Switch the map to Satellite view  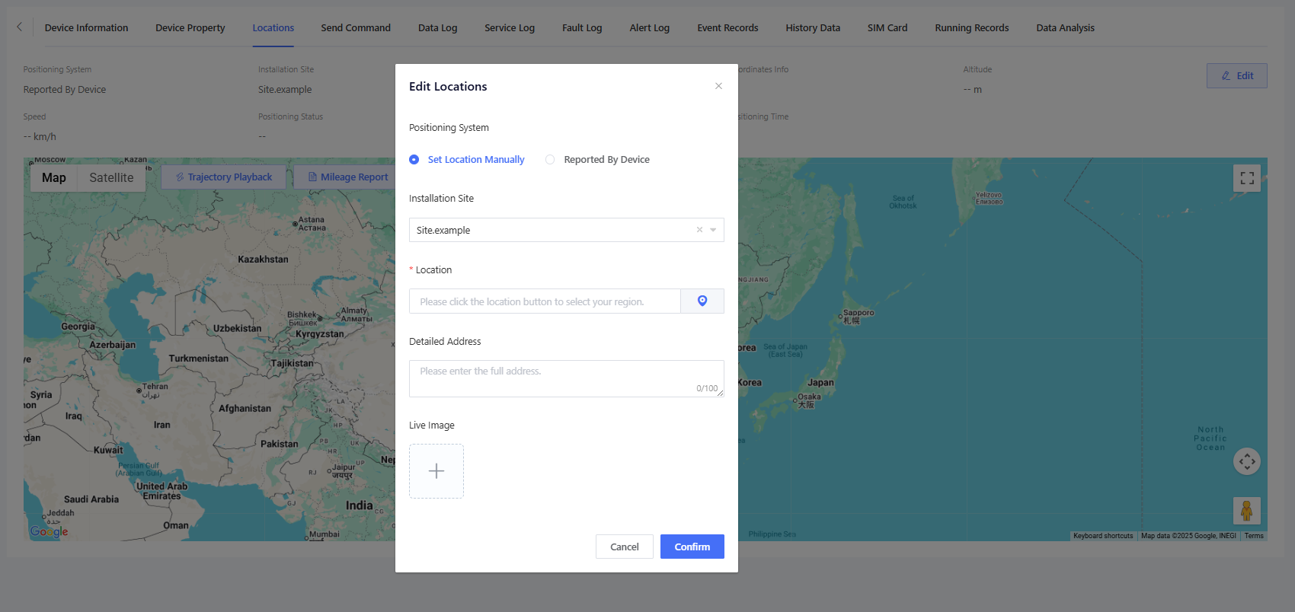pos(111,177)
